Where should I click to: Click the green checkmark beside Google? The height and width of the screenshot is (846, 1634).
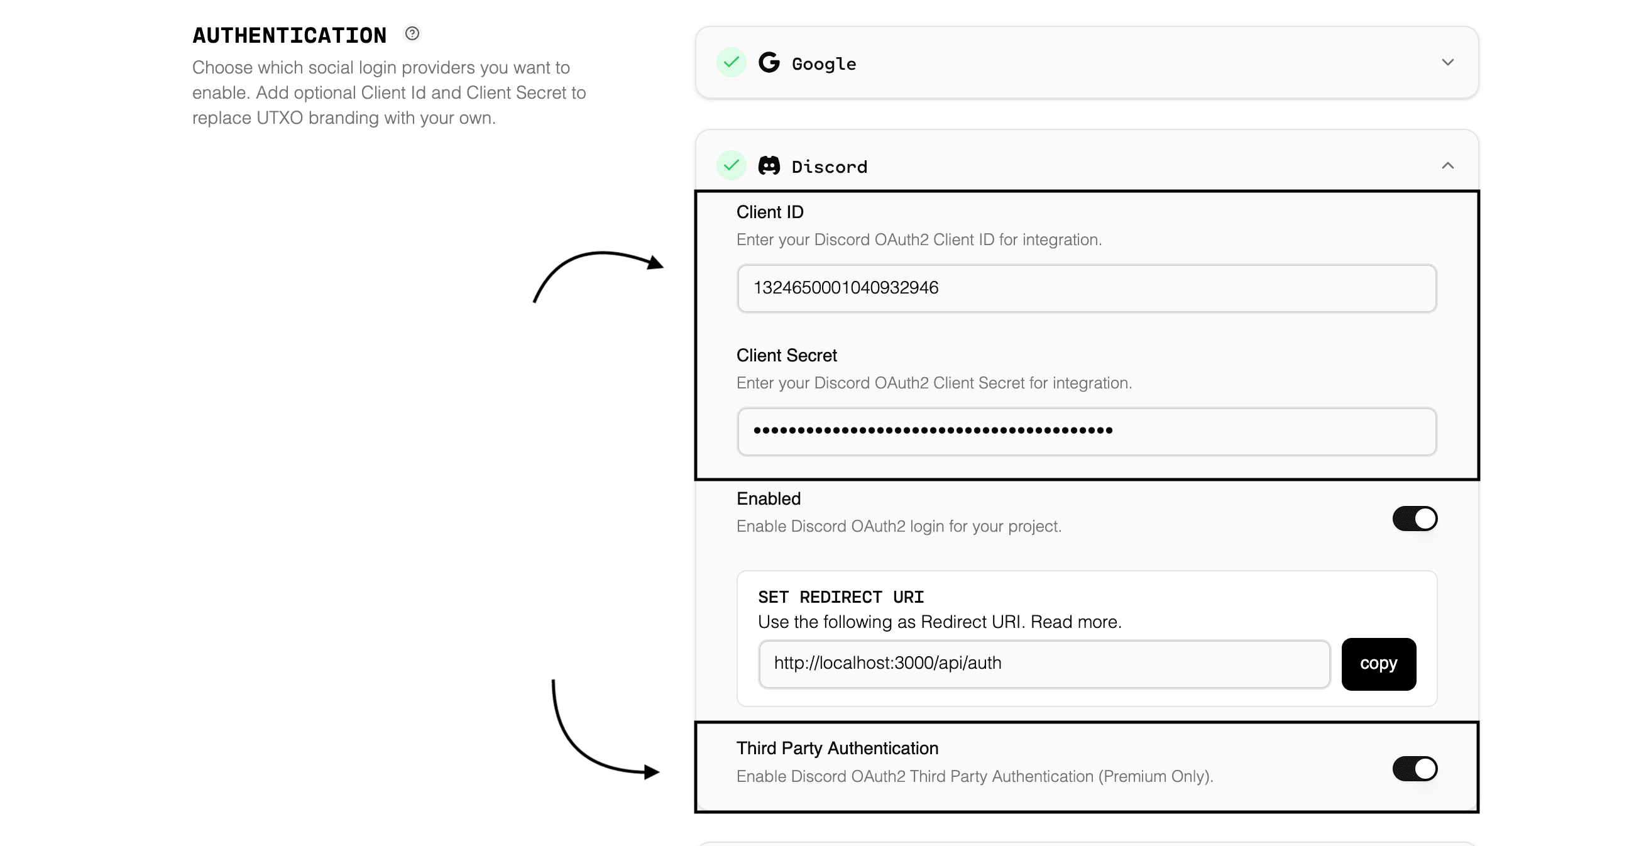click(x=732, y=63)
